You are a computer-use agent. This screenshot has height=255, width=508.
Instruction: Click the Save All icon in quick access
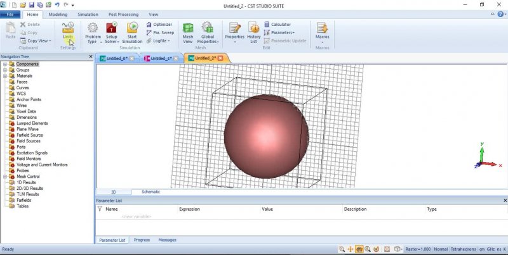[40, 5]
